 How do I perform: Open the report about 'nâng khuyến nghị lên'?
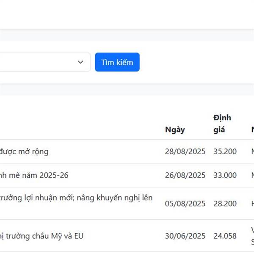click(76, 198)
